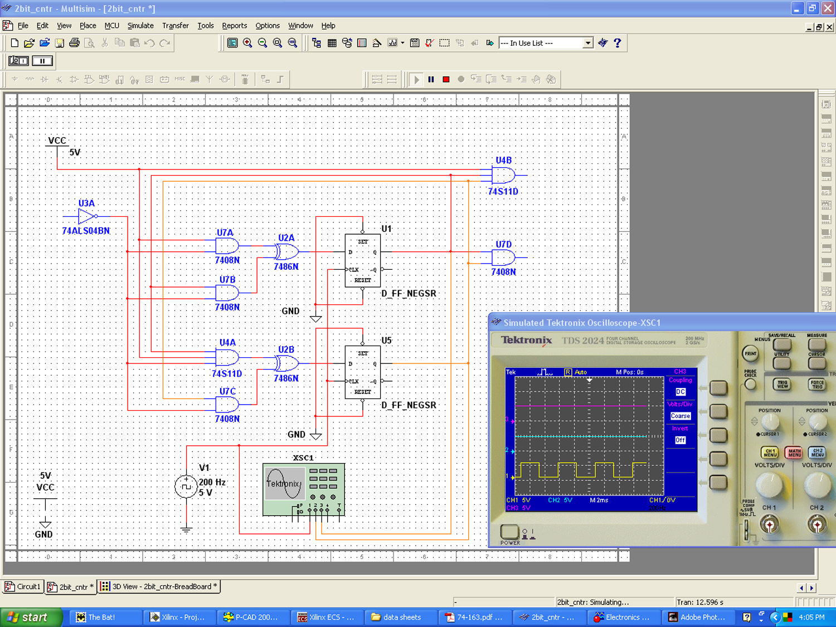This screenshot has height=627, width=836.
Task: Click the Zoom In magnifier icon
Action: (x=247, y=43)
